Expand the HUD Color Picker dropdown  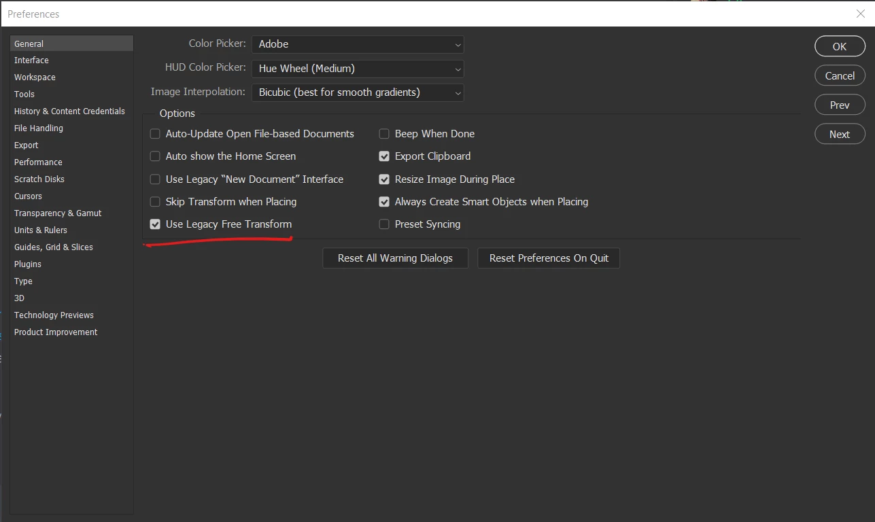point(358,69)
